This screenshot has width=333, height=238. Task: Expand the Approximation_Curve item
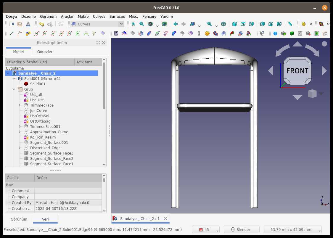coord(20,132)
